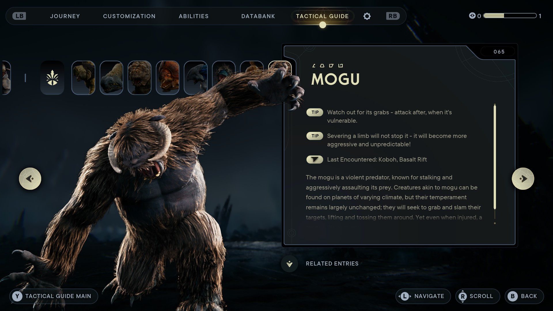Select the red-orange creature thumbnail
This screenshot has width=553, height=311.
click(168, 78)
